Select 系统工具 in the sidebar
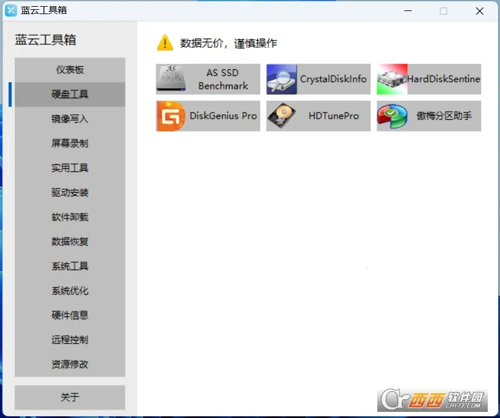 pyautogui.click(x=69, y=266)
